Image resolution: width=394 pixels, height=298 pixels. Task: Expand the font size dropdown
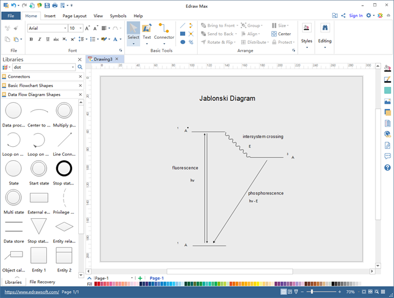pos(80,28)
